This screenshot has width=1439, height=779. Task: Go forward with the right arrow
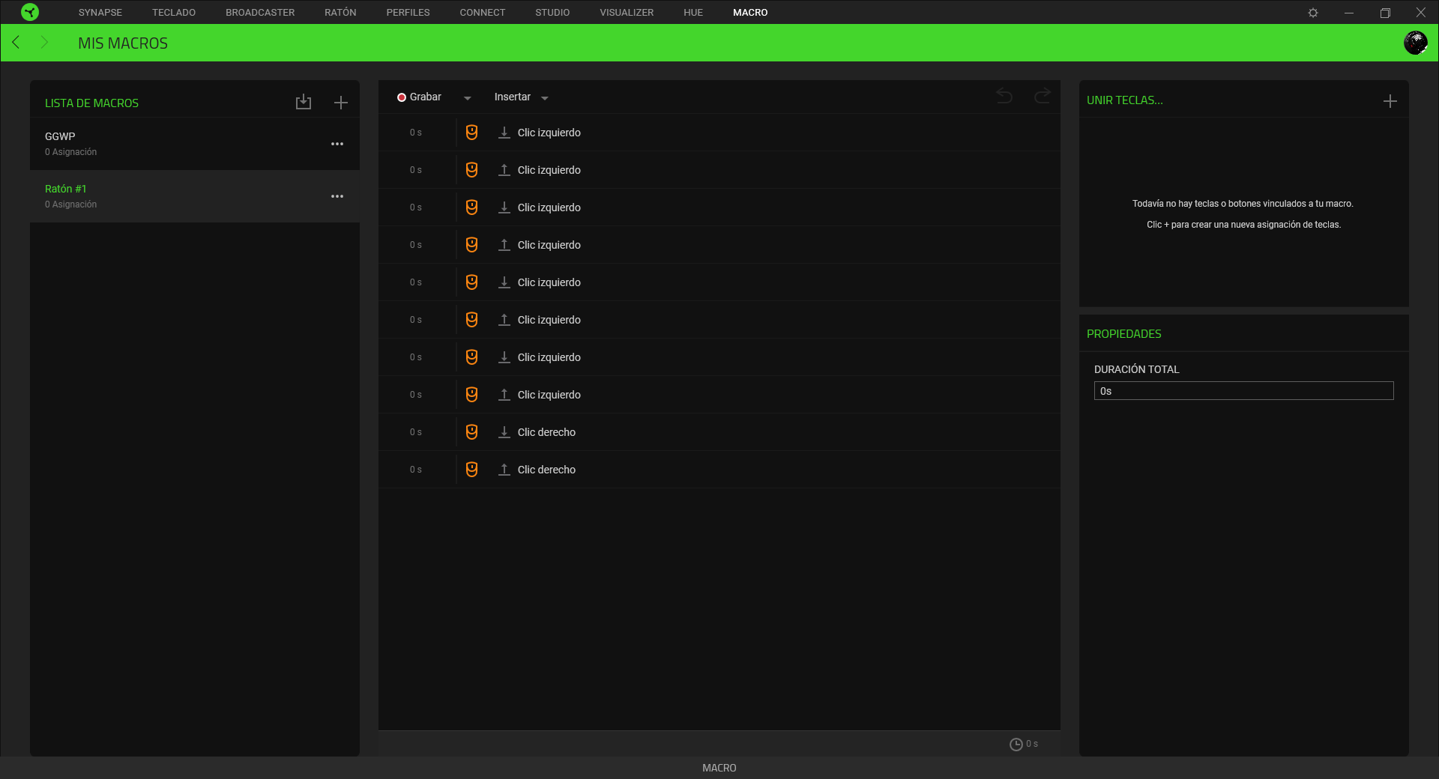pyautogui.click(x=44, y=42)
